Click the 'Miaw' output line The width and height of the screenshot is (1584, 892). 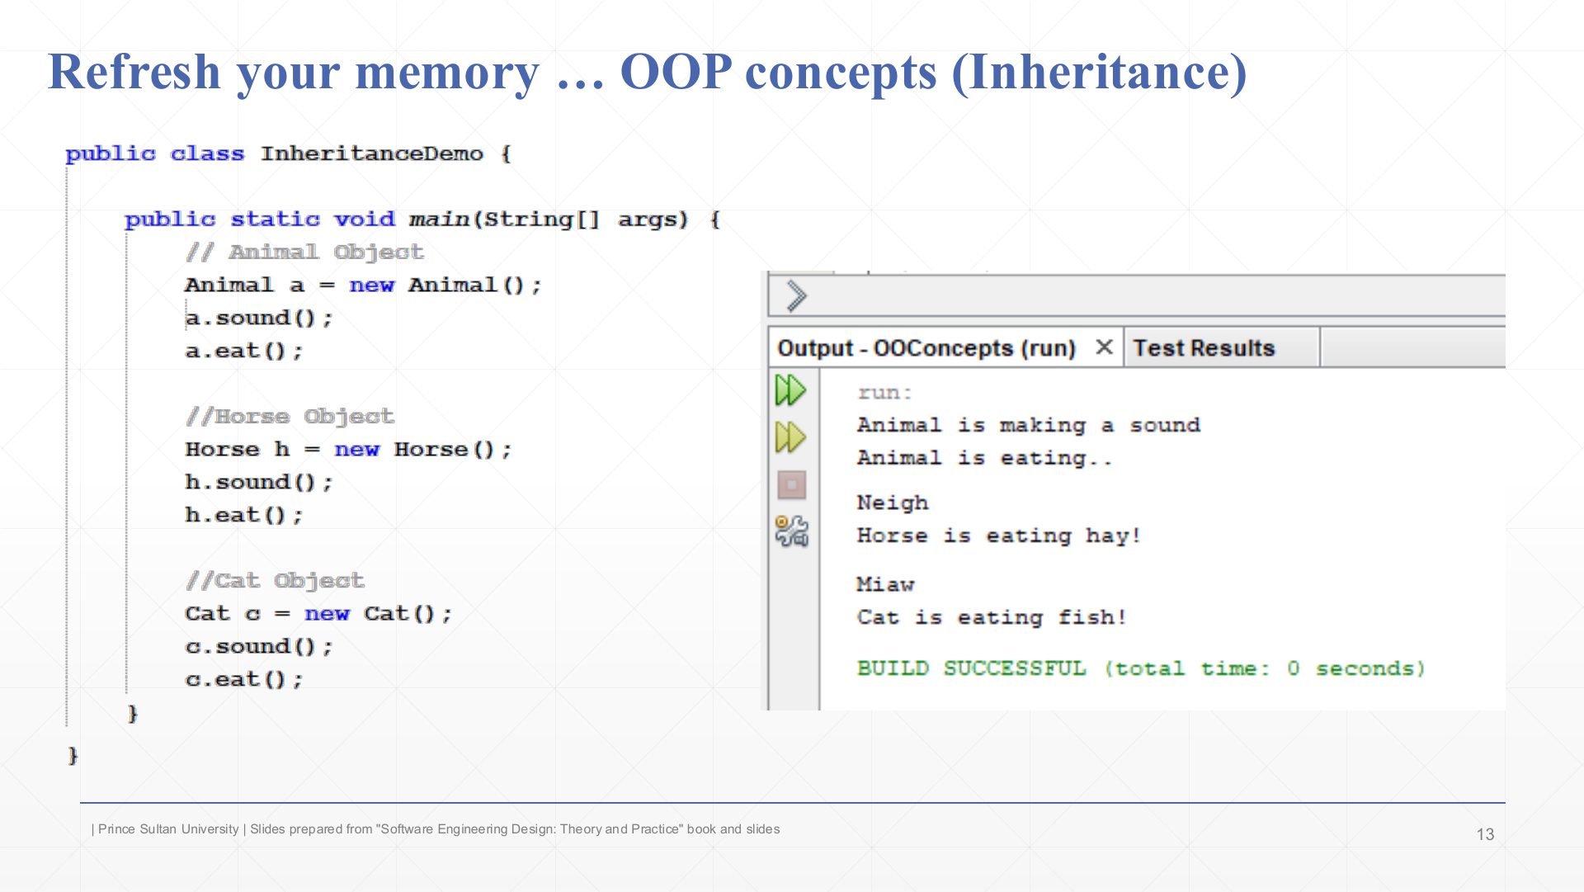coord(885,584)
